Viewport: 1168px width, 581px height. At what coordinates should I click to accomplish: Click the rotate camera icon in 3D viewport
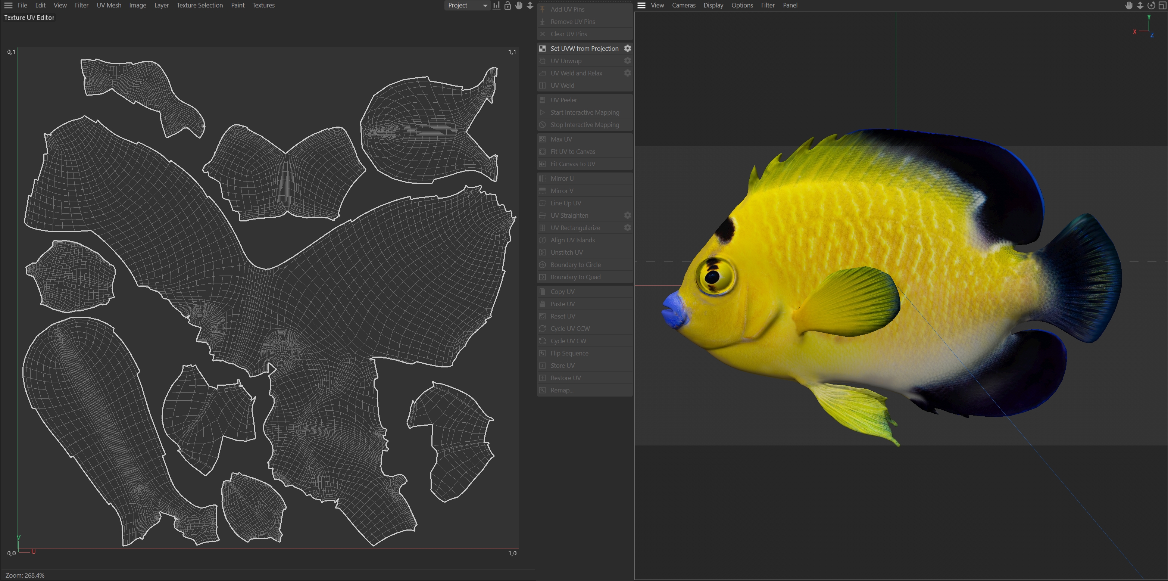tap(1151, 6)
